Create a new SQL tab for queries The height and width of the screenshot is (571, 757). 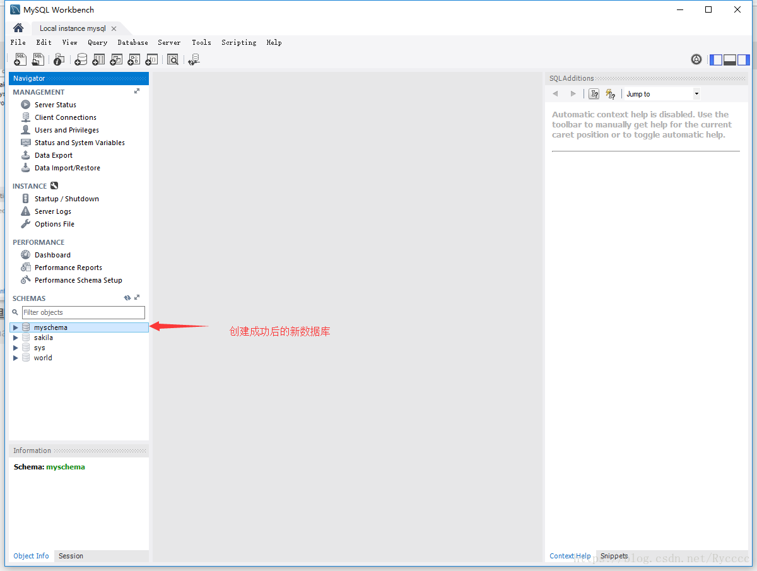(x=20, y=59)
